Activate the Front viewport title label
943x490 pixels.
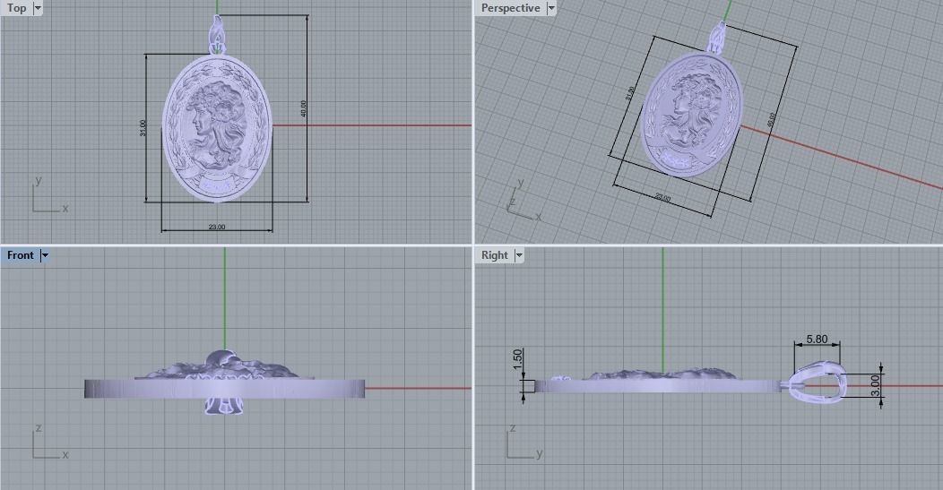(21, 255)
